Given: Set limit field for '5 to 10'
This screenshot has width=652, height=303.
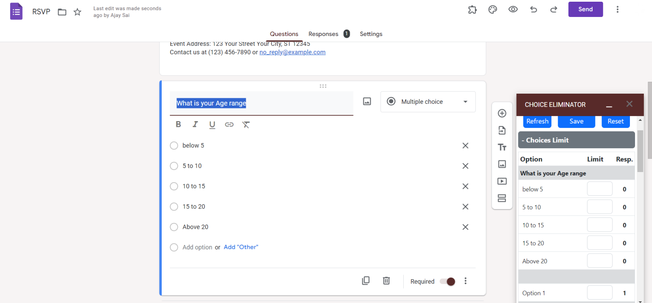Looking at the screenshot, I should [599, 207].
